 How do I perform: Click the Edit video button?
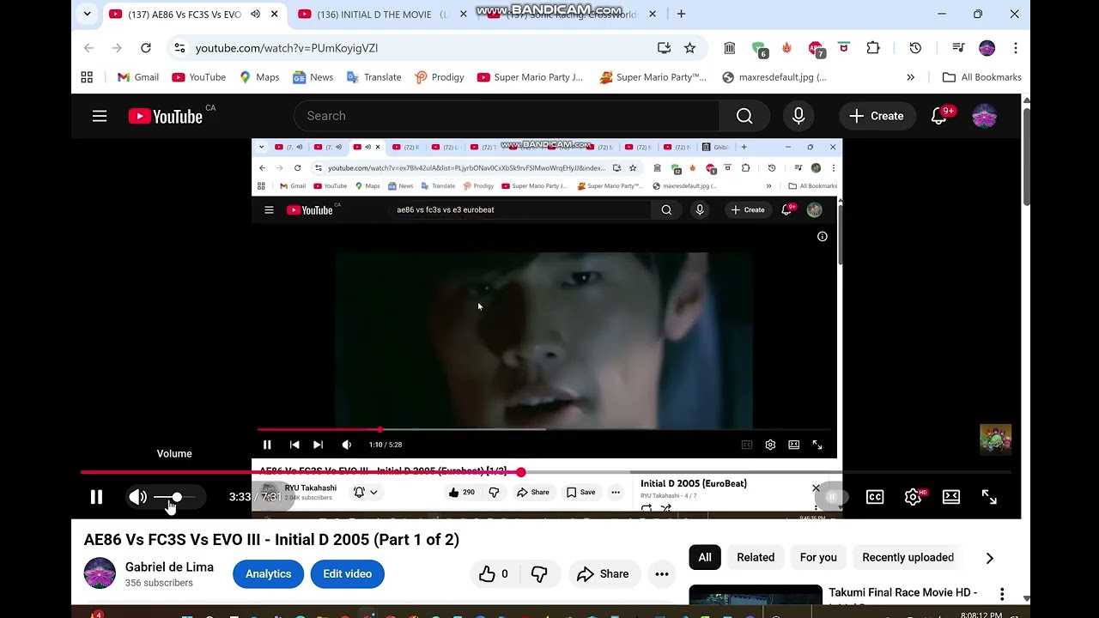347,574
